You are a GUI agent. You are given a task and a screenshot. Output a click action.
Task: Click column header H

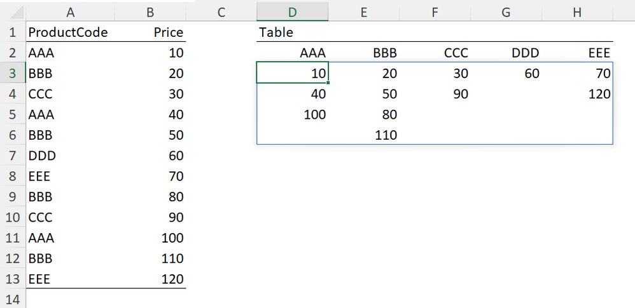pos(577,11)
